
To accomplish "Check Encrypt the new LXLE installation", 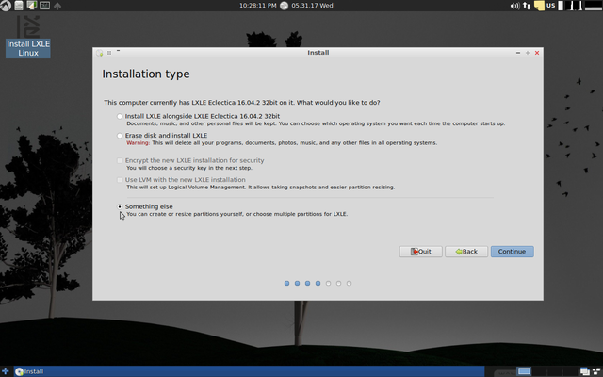I will (120, 160).
